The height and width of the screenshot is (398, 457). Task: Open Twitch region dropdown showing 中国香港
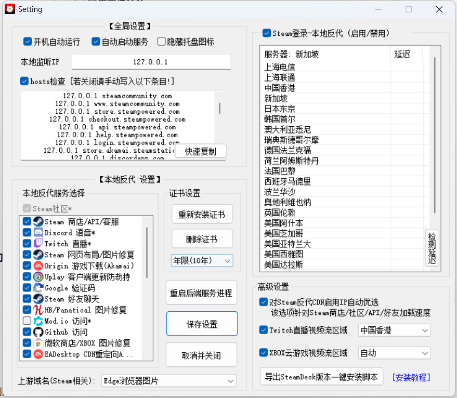(394, 330)
